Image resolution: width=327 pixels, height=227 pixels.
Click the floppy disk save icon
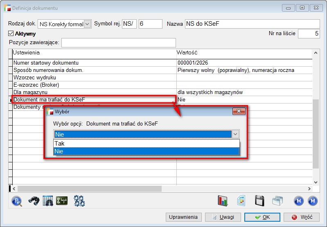(x=259, y=201)
